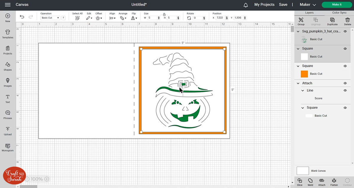The height and width of the screenshot is (188, 354).
Task: Open the Operation Basic Cut dropdown
Action: tap(50, 18)
